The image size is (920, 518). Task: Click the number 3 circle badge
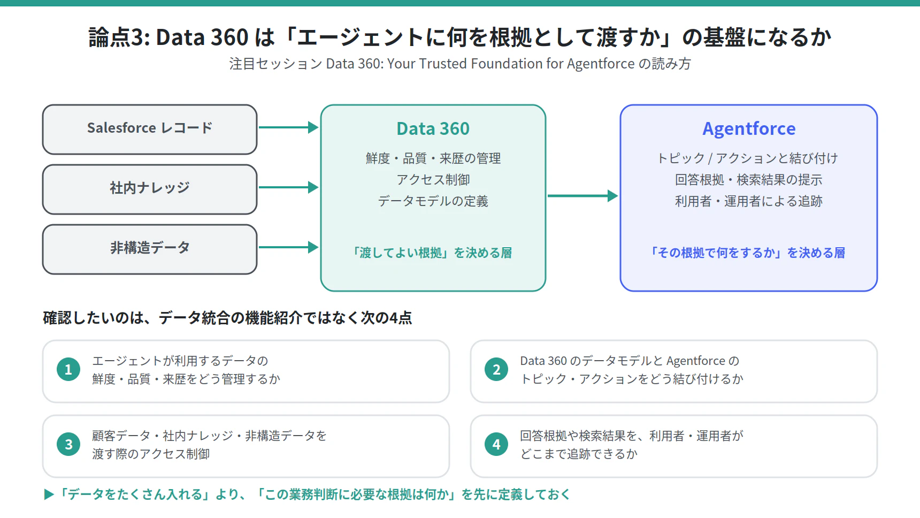click(x=68, y=444)
